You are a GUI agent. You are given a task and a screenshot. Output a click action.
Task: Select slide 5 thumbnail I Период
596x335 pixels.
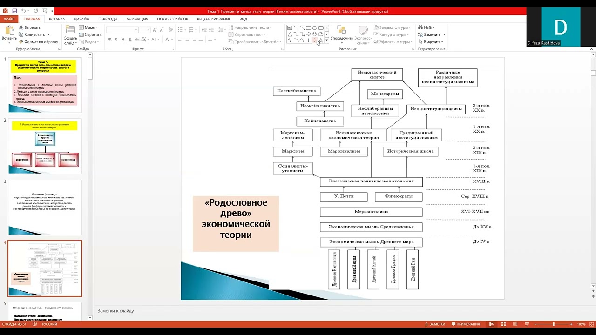point(45,311)
